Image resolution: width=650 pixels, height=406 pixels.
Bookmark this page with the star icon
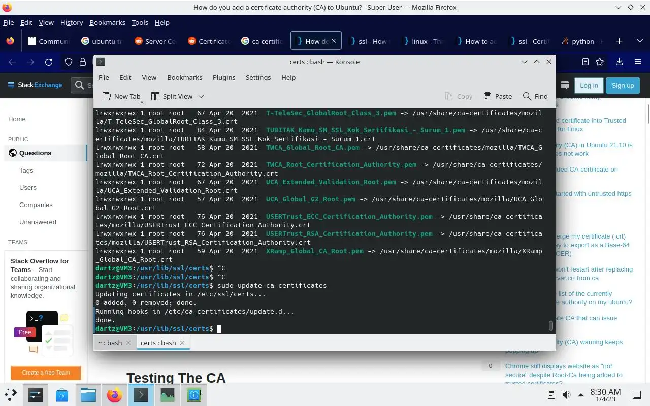(600, 62)
